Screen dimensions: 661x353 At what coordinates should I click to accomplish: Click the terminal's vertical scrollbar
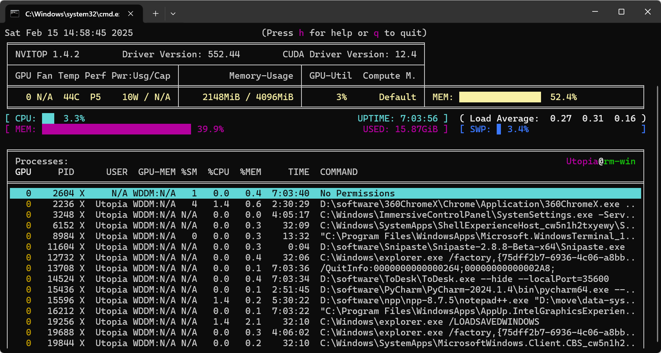(658, 214)
